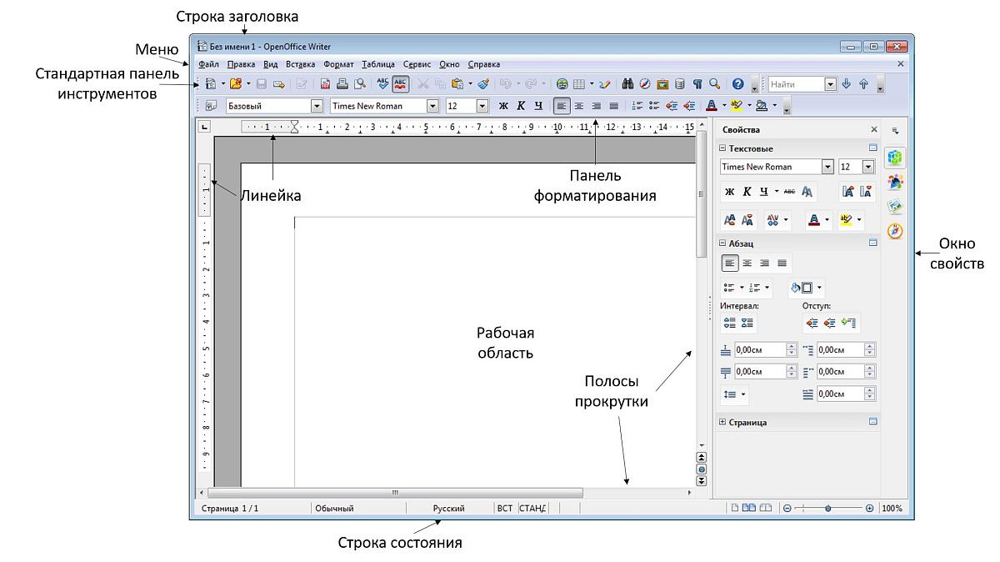The height and width of the screenshot is (562, 1000).
Task: Open Page Preview from the standard toolbar
Action: (x=359, y=84)
